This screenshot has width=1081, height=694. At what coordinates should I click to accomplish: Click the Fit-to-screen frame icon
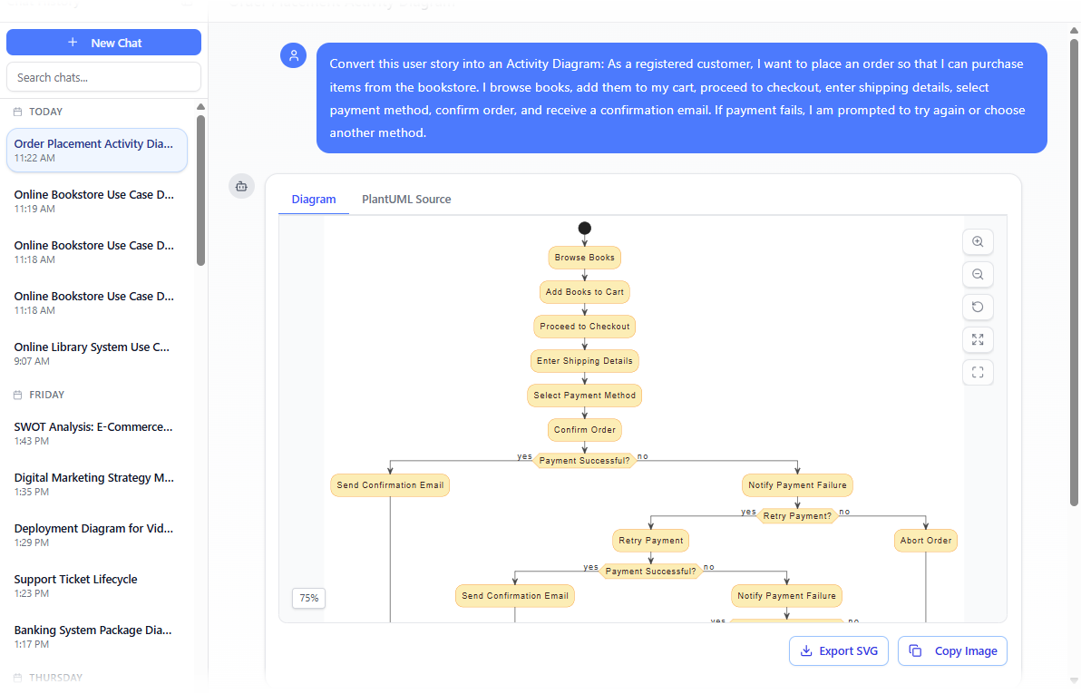[978, 372]
